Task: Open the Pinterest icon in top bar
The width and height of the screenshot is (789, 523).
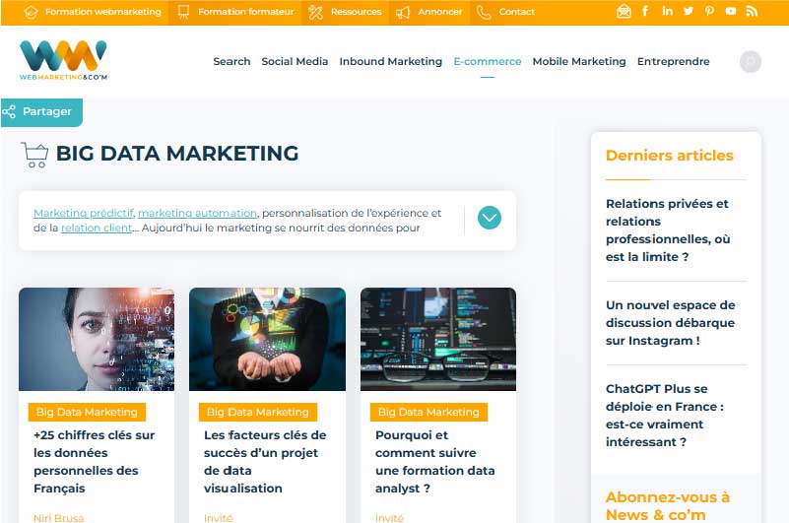Action: 709,11
